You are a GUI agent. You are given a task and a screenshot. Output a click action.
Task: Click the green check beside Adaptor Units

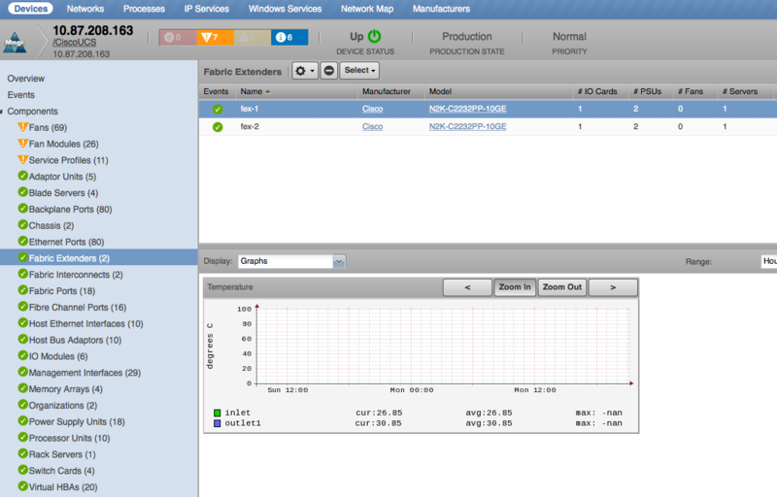click(22, 176)
